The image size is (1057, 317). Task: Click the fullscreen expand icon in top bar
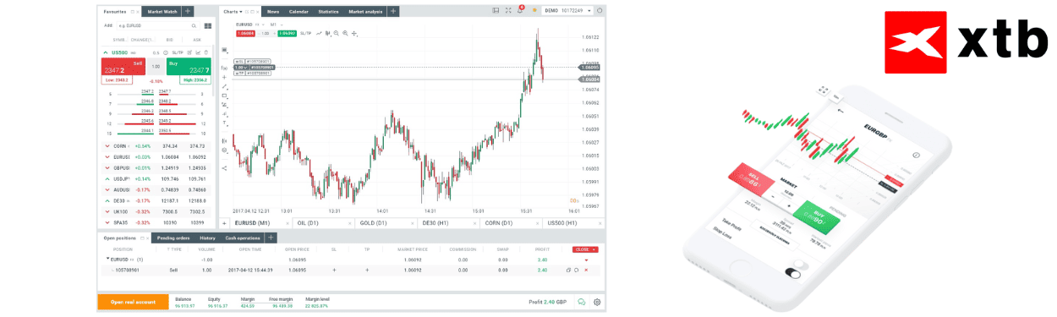pyautogui.click(x=508, y=11)
